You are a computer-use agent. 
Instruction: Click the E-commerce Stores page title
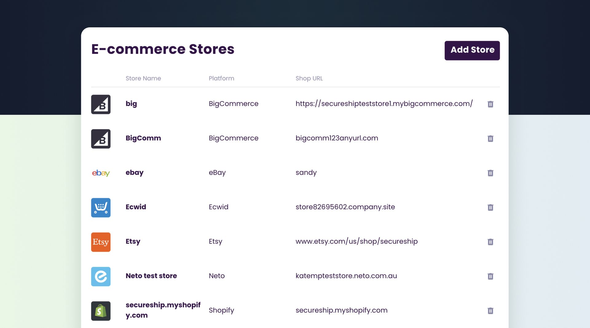click(x=163, y=49)
